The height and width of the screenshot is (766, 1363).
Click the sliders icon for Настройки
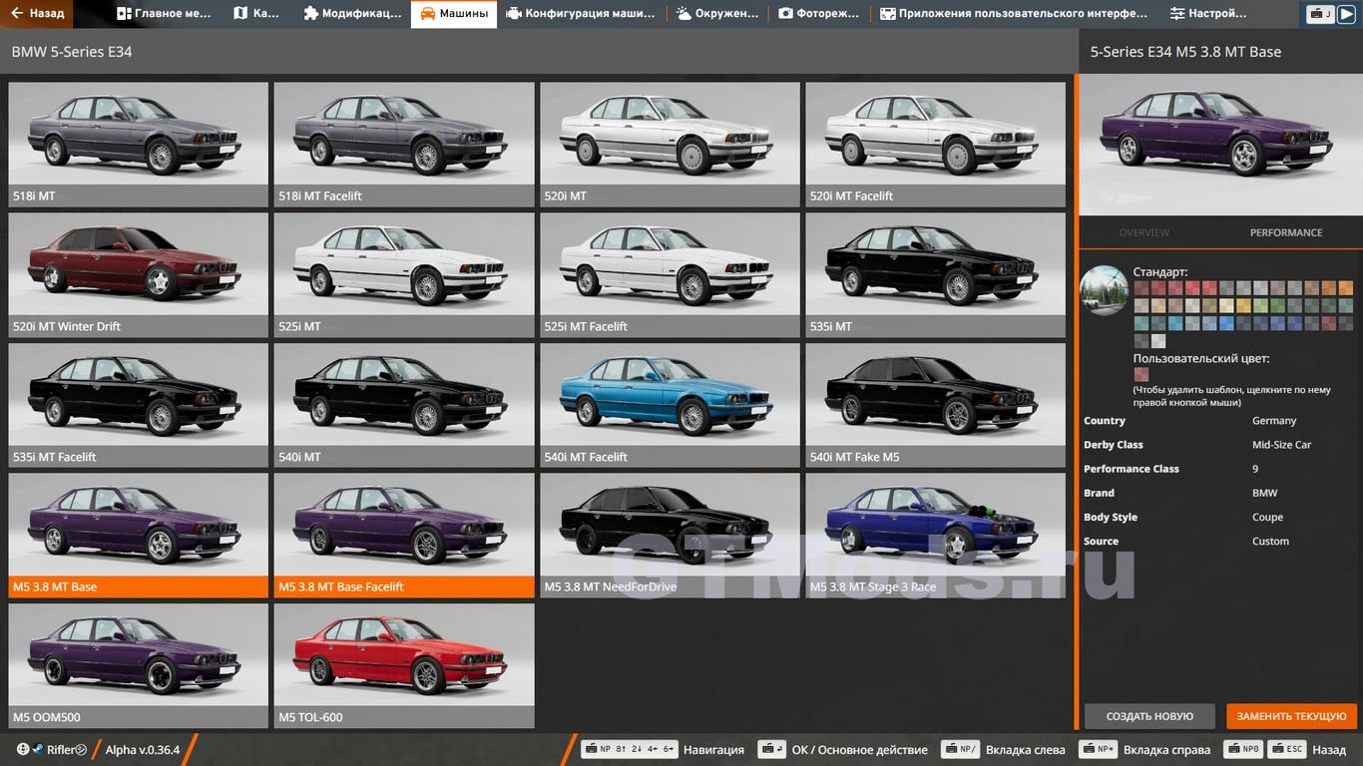point(1177,14)
